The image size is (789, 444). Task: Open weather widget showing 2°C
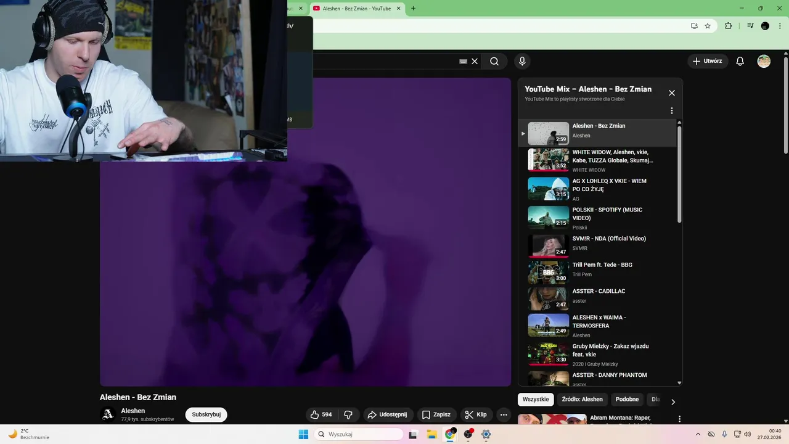(x=28, y=434)
